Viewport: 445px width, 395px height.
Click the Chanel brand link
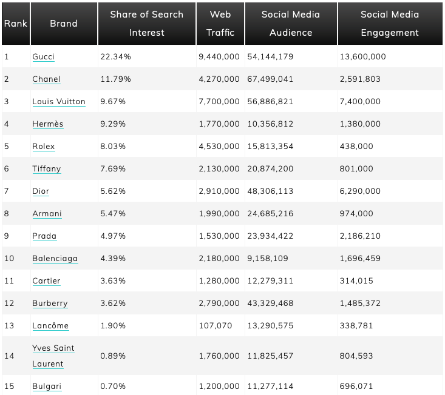click(x=46, y=79)
